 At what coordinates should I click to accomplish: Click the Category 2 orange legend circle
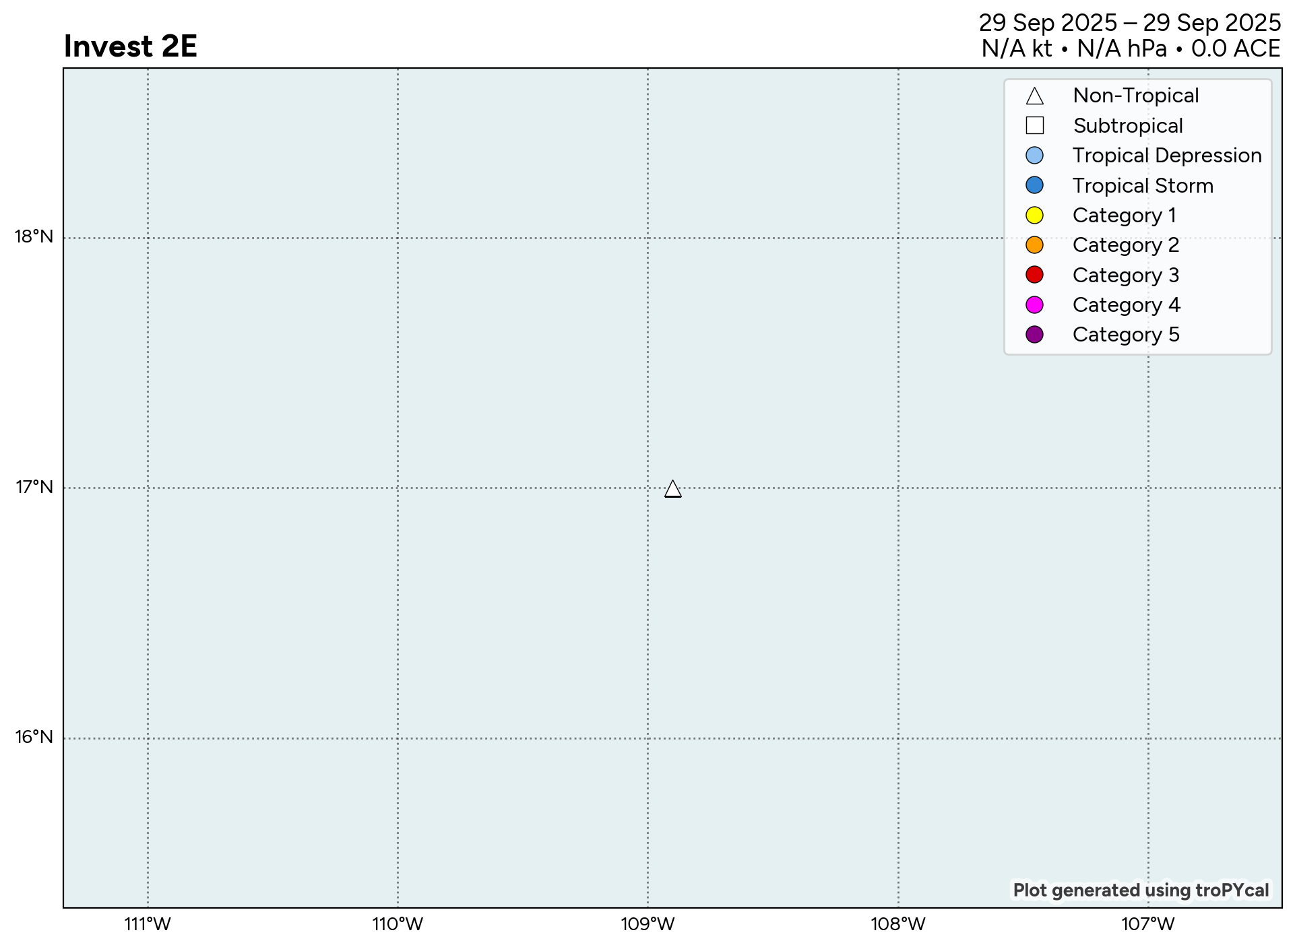coord(1034,245)
